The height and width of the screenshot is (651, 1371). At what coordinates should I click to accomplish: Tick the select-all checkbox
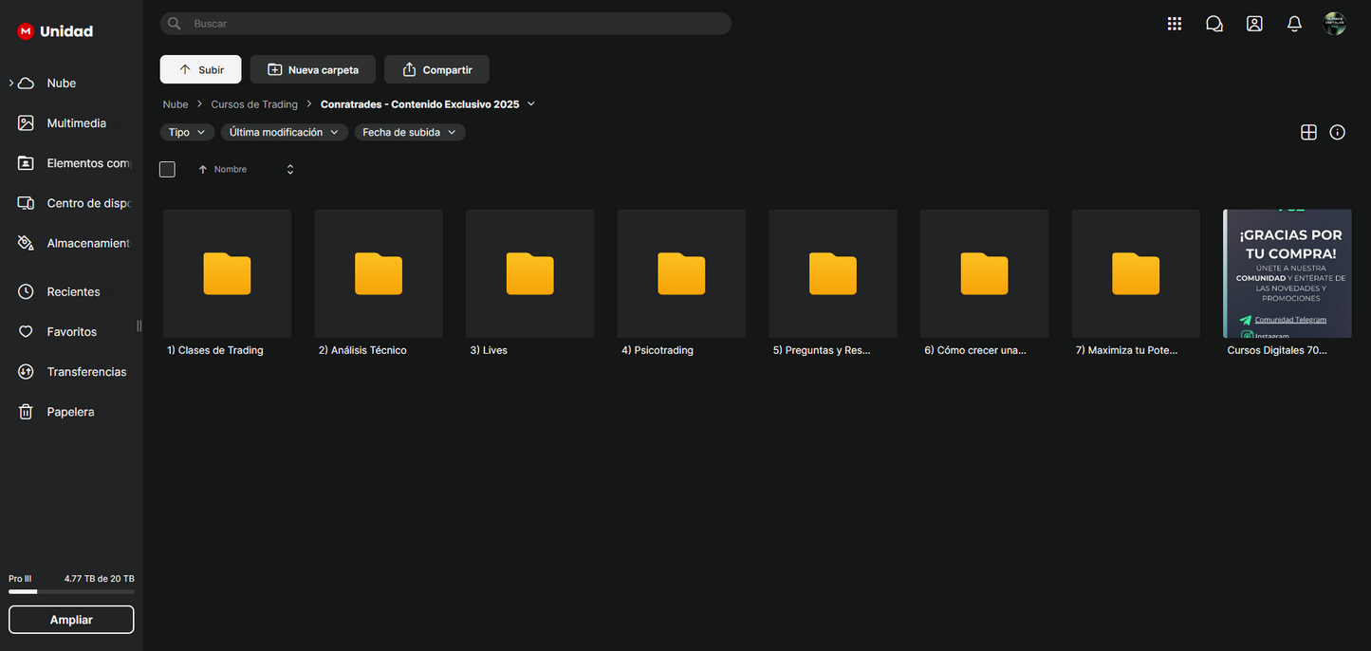(167, 170)
